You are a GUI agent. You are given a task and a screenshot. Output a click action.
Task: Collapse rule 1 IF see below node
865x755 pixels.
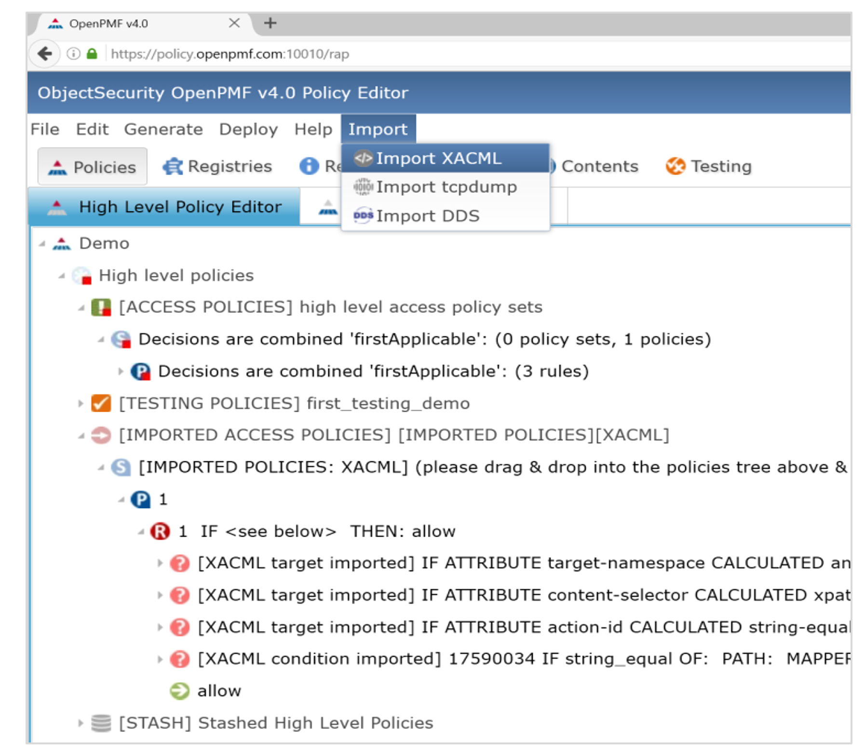pyautogui.click(x=141, y=532)
